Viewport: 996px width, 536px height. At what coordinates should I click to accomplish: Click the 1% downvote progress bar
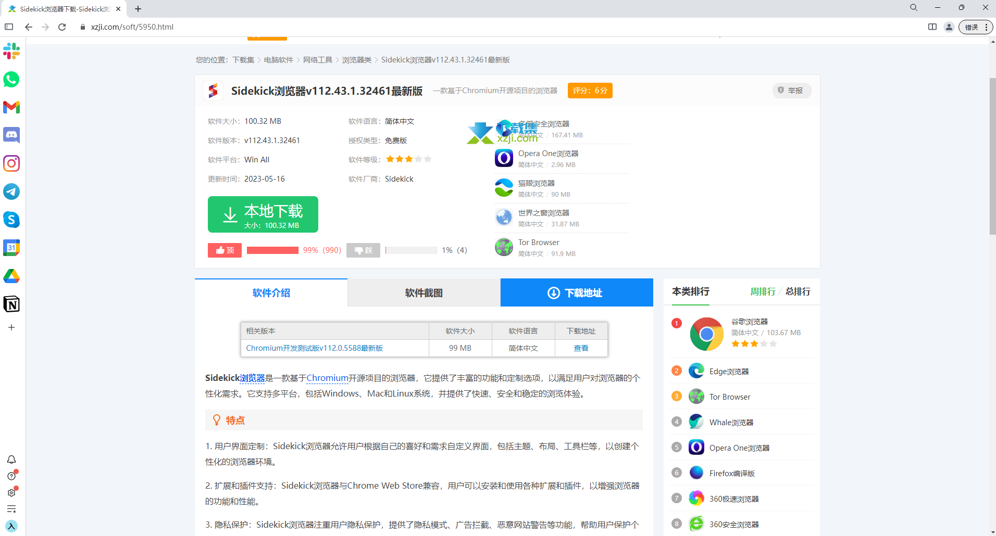pyautogui.click(x=411, y=250)
